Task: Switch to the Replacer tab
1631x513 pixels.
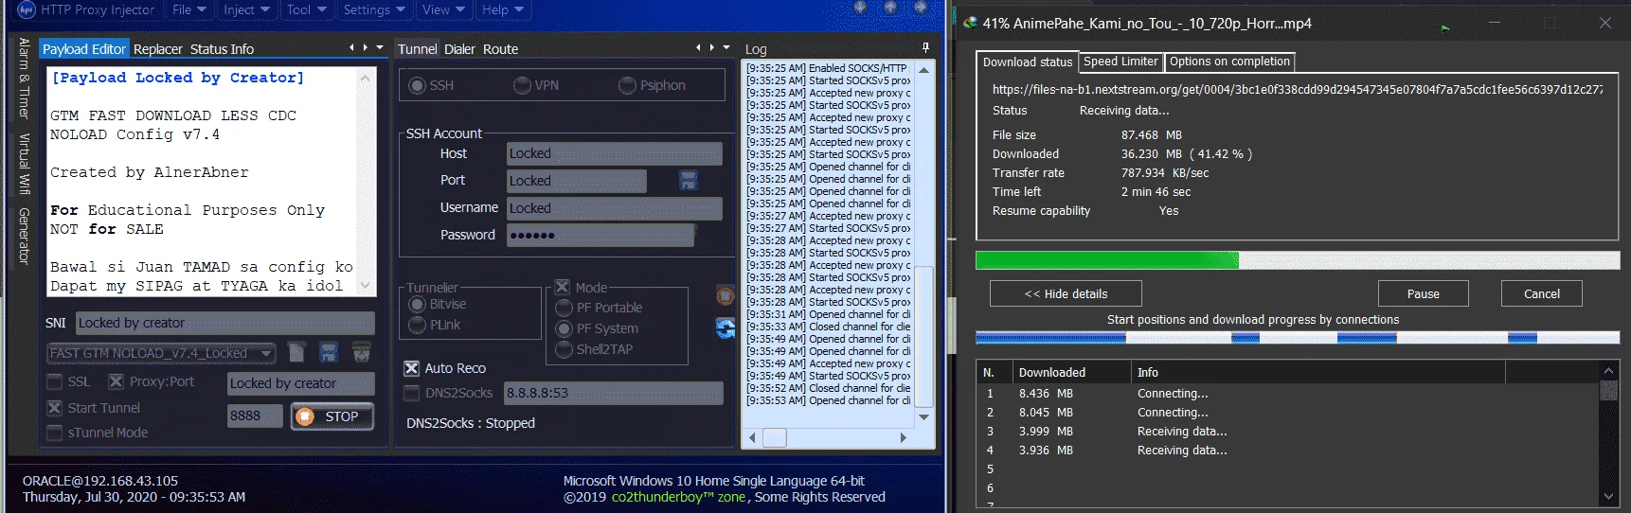Action: click(x=158, y=49)
